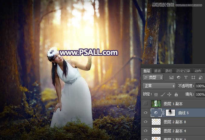Click the mask link icon on 曲线 5
The image size is (205, 140).
click(163, 113)
